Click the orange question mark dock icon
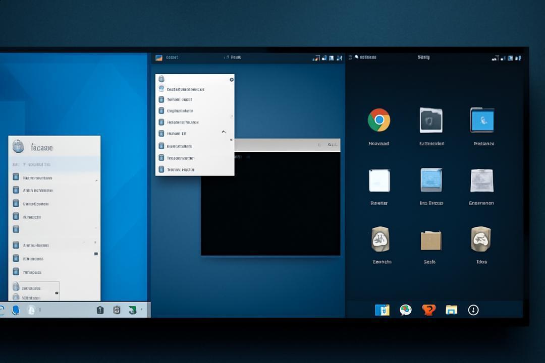 pos(428,310)
